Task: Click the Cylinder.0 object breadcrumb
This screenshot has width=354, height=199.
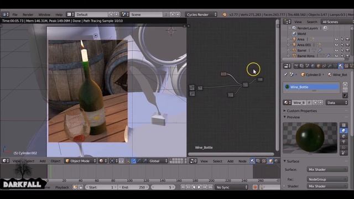Action: pos(311,75)
